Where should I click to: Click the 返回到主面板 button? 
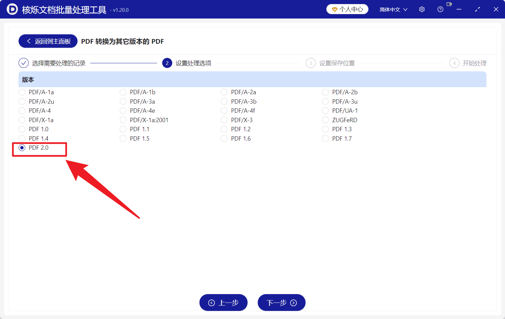[48, 41]
